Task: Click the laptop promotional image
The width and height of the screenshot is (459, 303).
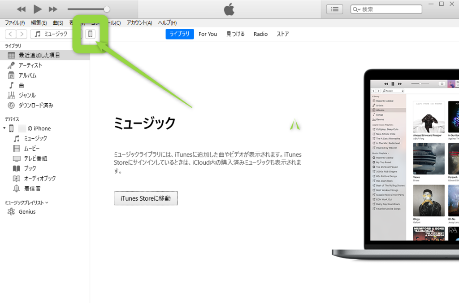Action: coord(395,164)
